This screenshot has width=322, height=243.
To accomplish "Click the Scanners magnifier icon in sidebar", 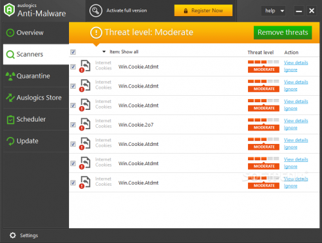I will click(x=10, y=55).
